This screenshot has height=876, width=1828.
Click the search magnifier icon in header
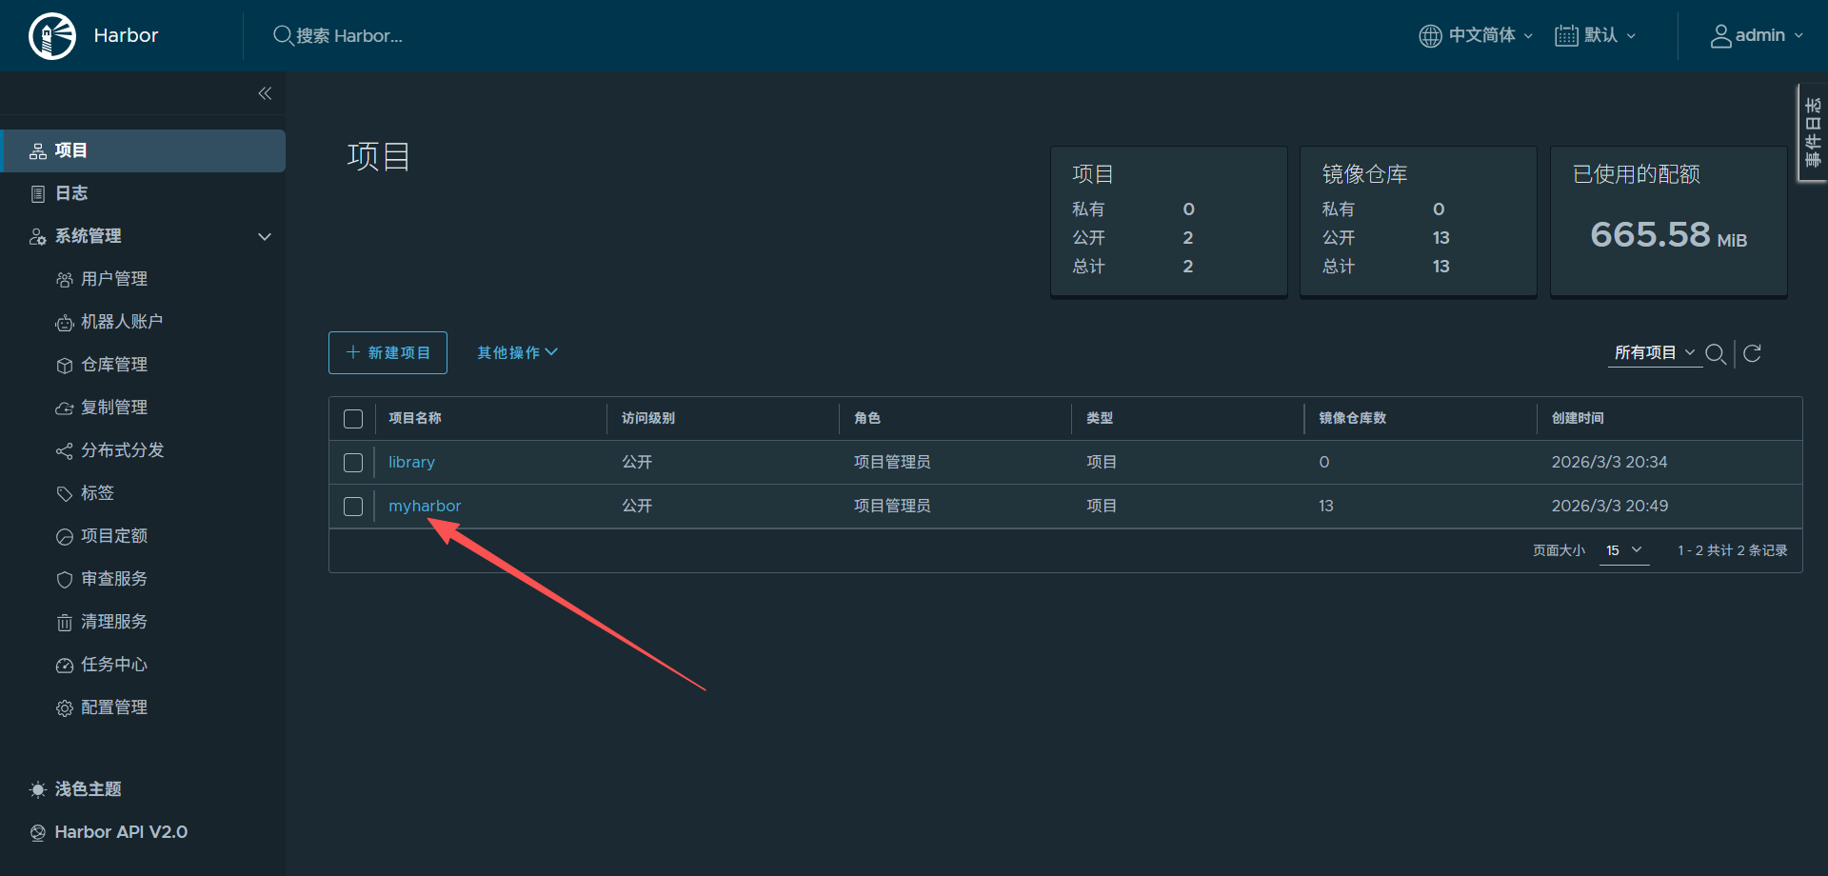coord(283,35)
